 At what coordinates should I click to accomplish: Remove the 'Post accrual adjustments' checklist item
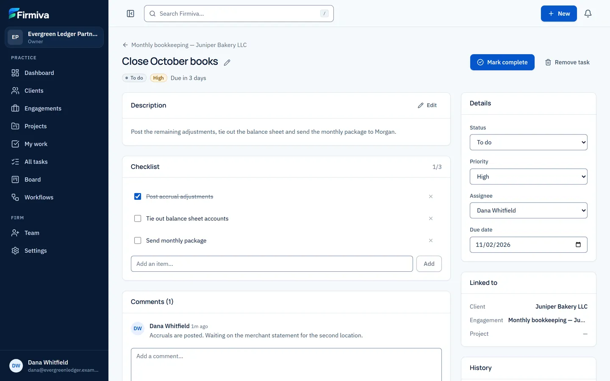tap(431, 196)
